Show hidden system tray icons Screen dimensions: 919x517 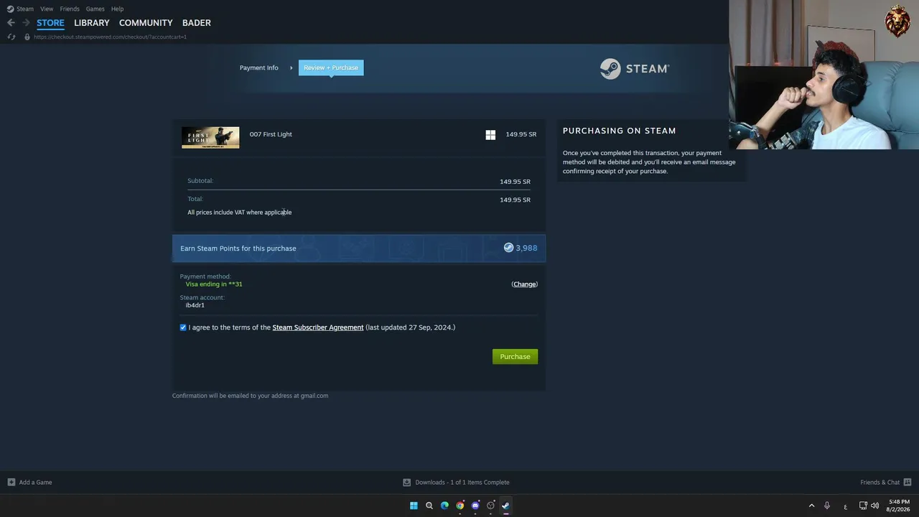[812, 506]
